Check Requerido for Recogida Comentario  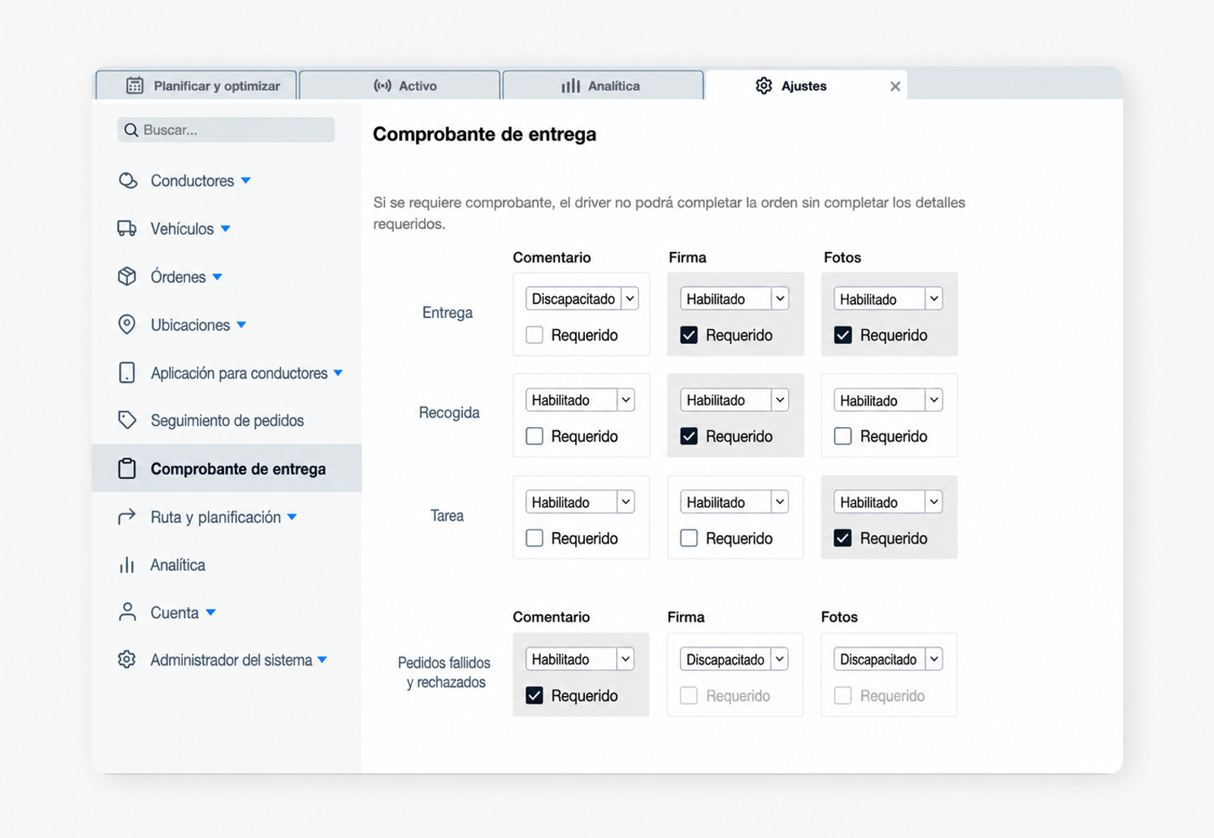click(534, 436)
